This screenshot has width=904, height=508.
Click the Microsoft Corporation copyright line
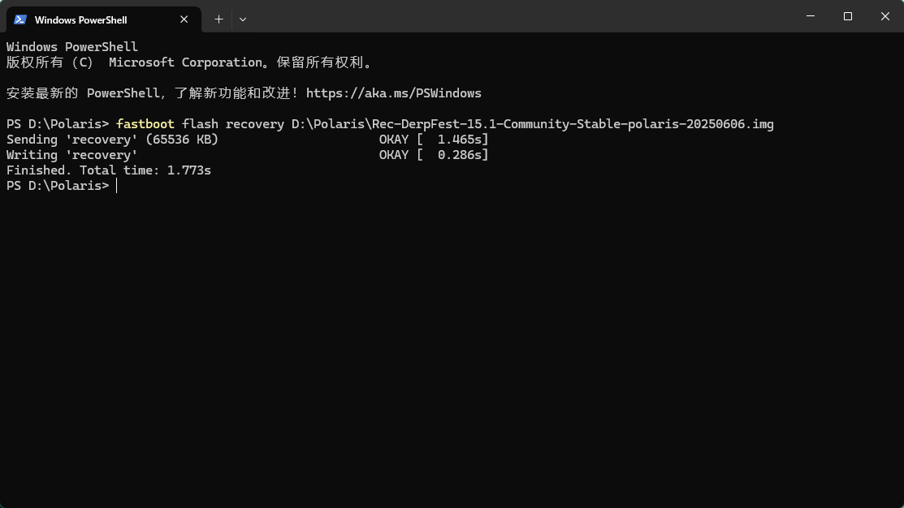click(190, 62)
